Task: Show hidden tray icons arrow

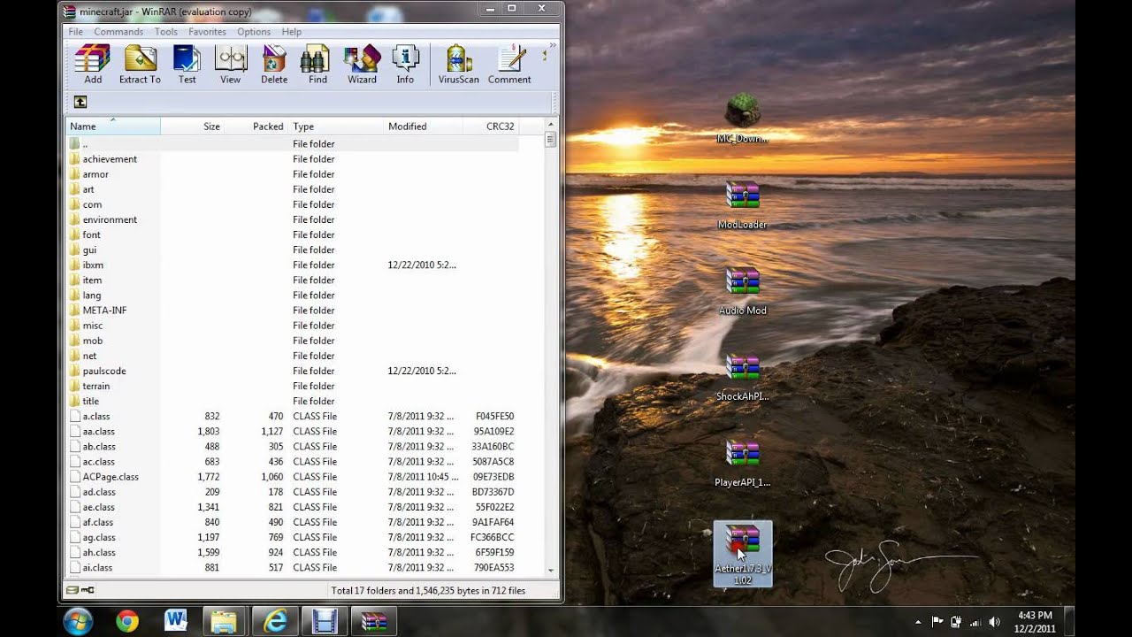Action: (918, 622)
